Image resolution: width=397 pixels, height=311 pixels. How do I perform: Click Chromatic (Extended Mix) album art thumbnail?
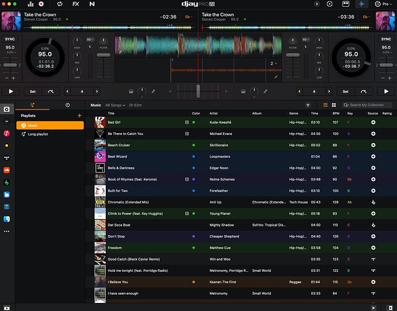[100, 202]
